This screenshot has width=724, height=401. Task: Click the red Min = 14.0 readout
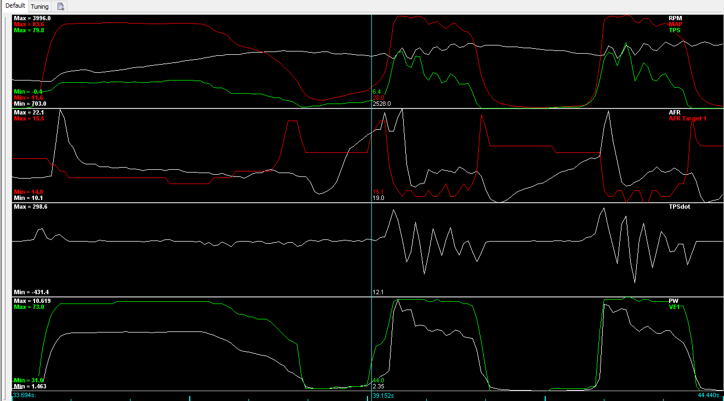[28, 192]
